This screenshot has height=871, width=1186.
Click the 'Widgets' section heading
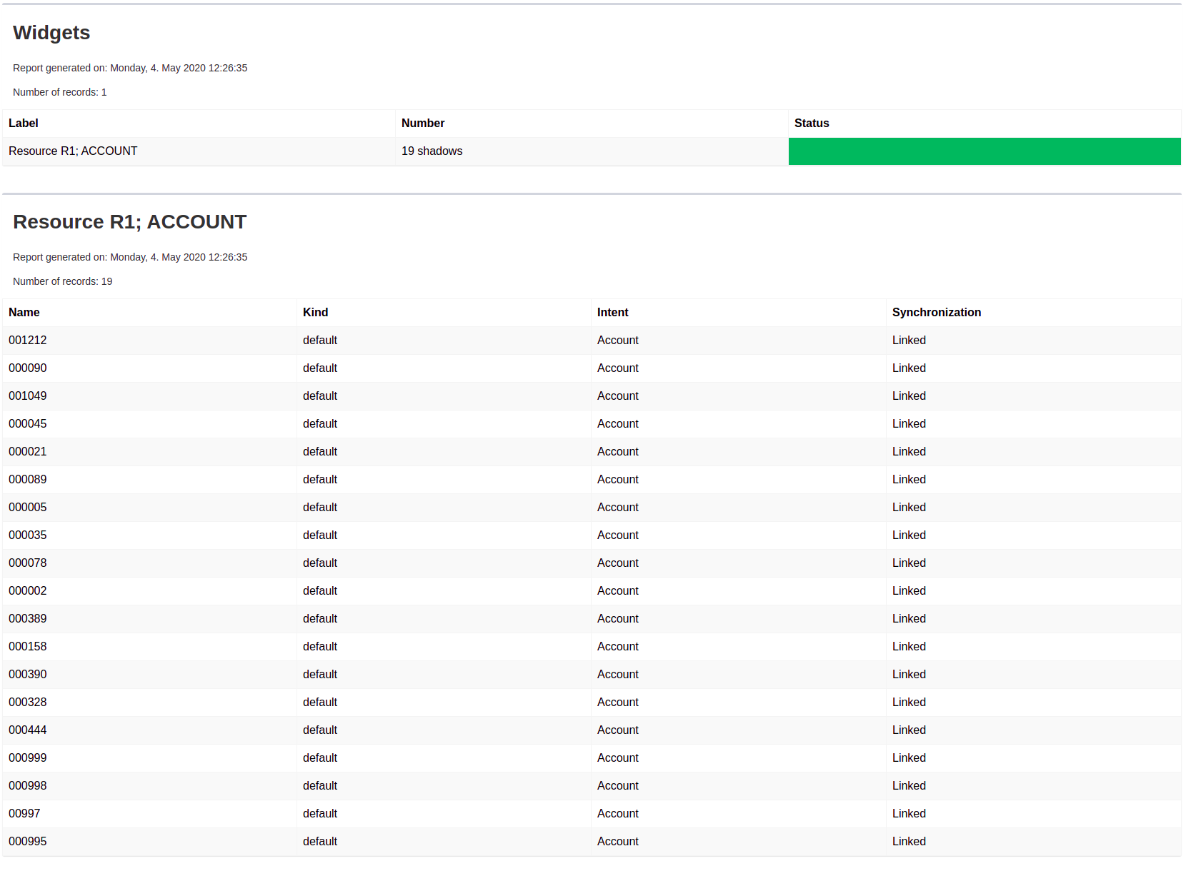tap(51, 33)
